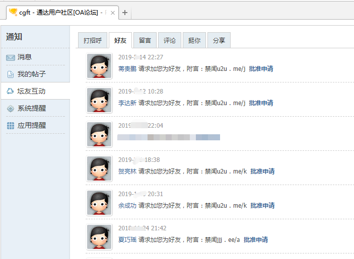Viewport: 354px width, 259px height.
Task: Open user profile 李达新
Action: coord(127,103)
